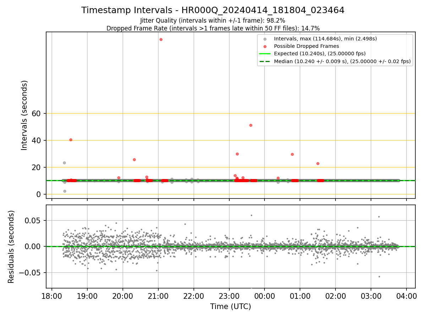Click the x-axis tick label 20:00
The image size is (426, 319).
[x=123, y=296]
